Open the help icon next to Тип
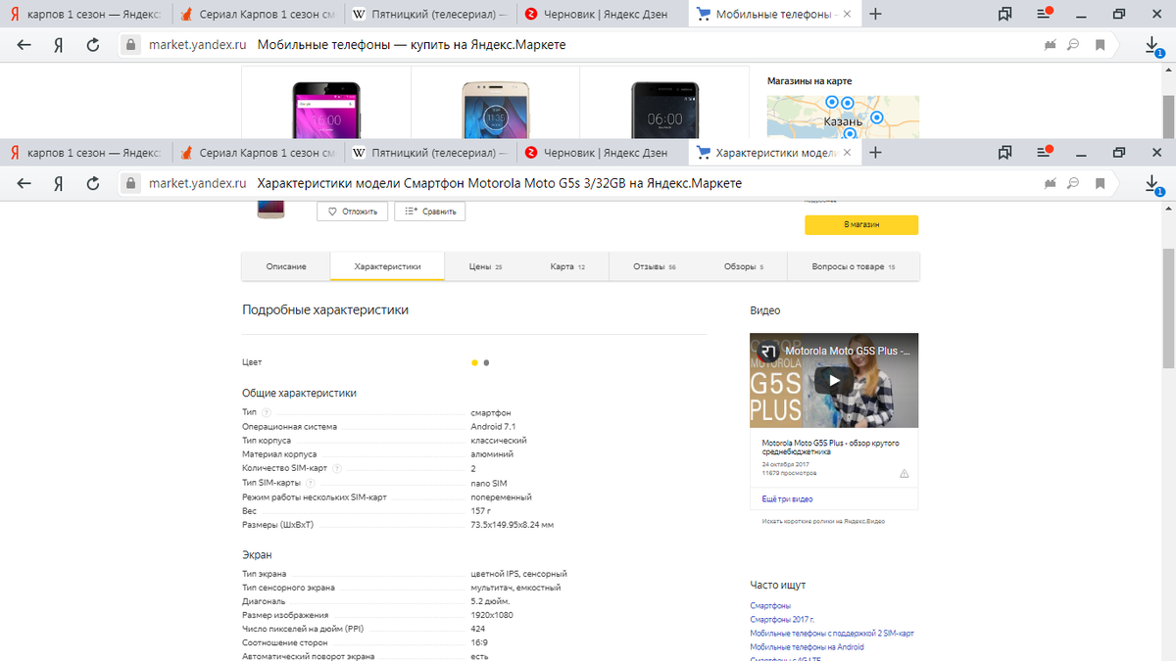The width and height of the screenshot is (1176, 661). [x=267, y=412]
